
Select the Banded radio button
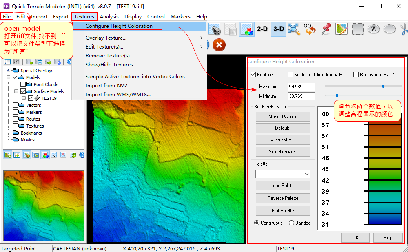(x=291, y=223)
